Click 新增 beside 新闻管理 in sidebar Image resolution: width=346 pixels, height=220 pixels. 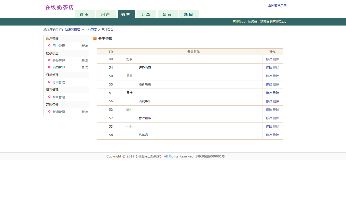tap(85, 112)
